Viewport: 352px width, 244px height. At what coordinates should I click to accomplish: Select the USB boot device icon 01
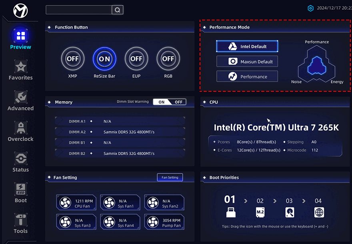pyautogui.click(x=231, y=212)
